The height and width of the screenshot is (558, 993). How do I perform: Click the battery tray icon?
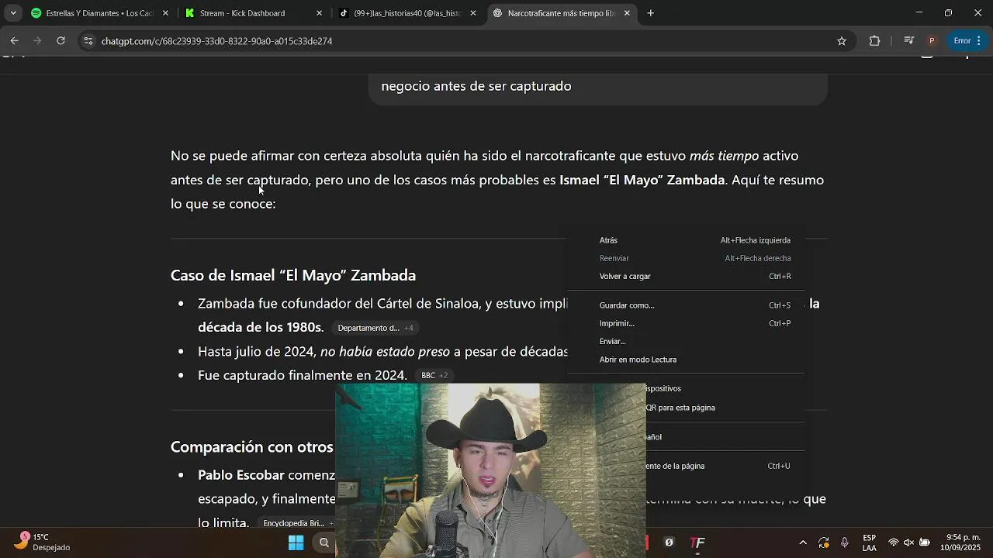click(x=925, y=542)
